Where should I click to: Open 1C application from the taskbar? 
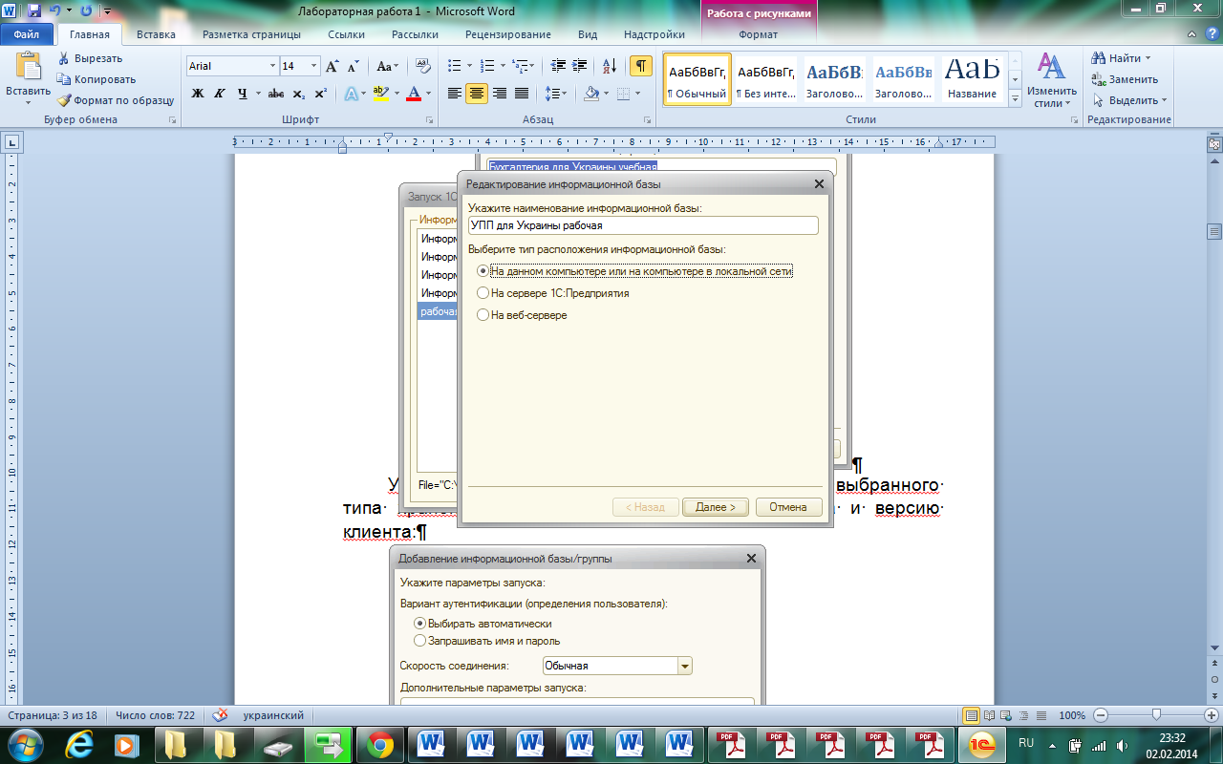point(980,745)
